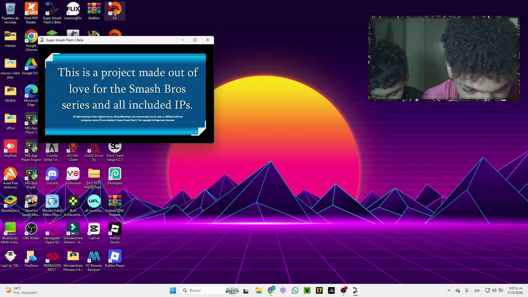Open the Buff Achievement app shortcut
Viewport: 528px width, 297px height.
click(x=73, y=206)
